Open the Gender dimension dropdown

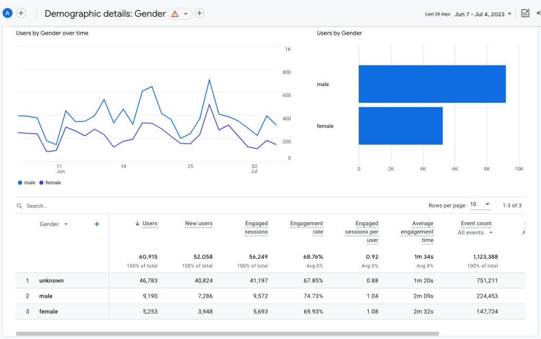(53, 224)
